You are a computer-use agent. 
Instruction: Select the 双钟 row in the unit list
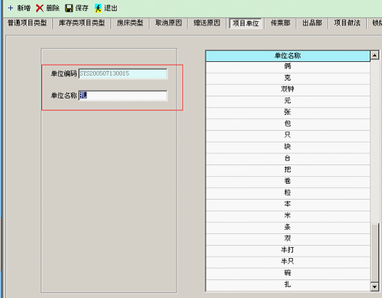click(288, 89)
